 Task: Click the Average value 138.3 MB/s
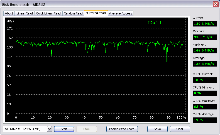point(205,64)
